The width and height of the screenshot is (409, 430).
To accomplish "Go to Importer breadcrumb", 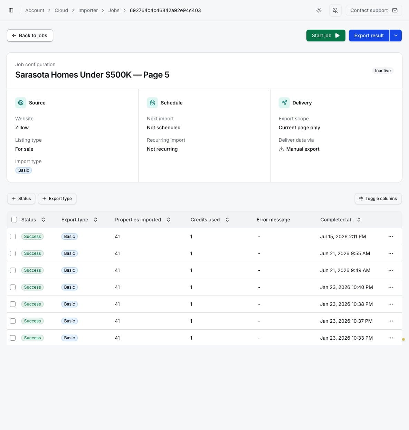I will coord(88,10).
